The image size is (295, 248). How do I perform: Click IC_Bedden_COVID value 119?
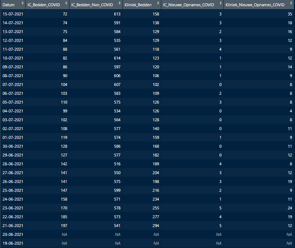tap(64, 137)
